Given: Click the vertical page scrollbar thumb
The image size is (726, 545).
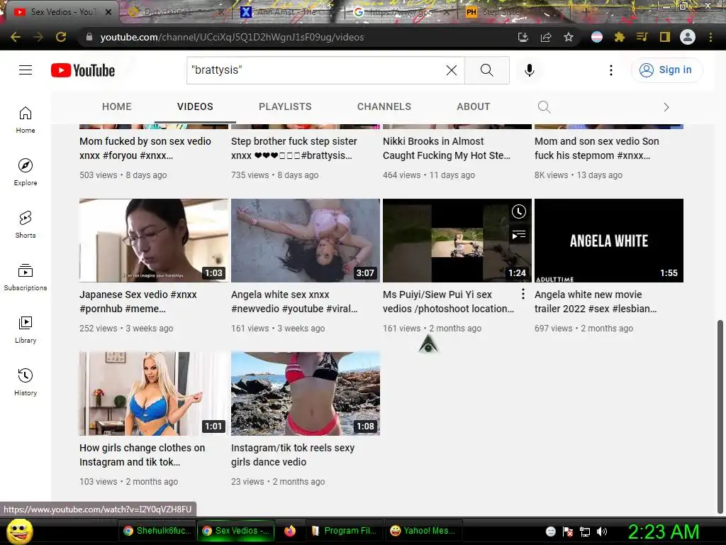Looking at the screenshot, I should coord(720,416).
